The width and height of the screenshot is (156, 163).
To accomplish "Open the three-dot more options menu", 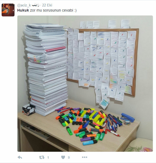I will click(85, 157).
